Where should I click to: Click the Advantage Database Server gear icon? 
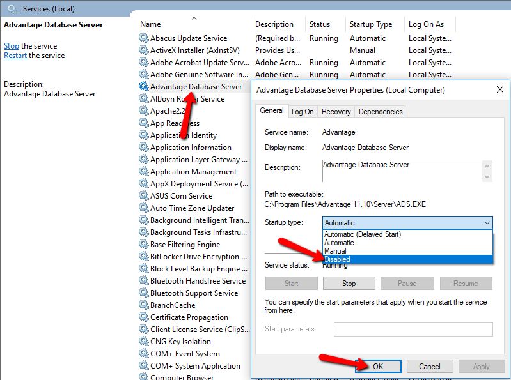point(143,86)
